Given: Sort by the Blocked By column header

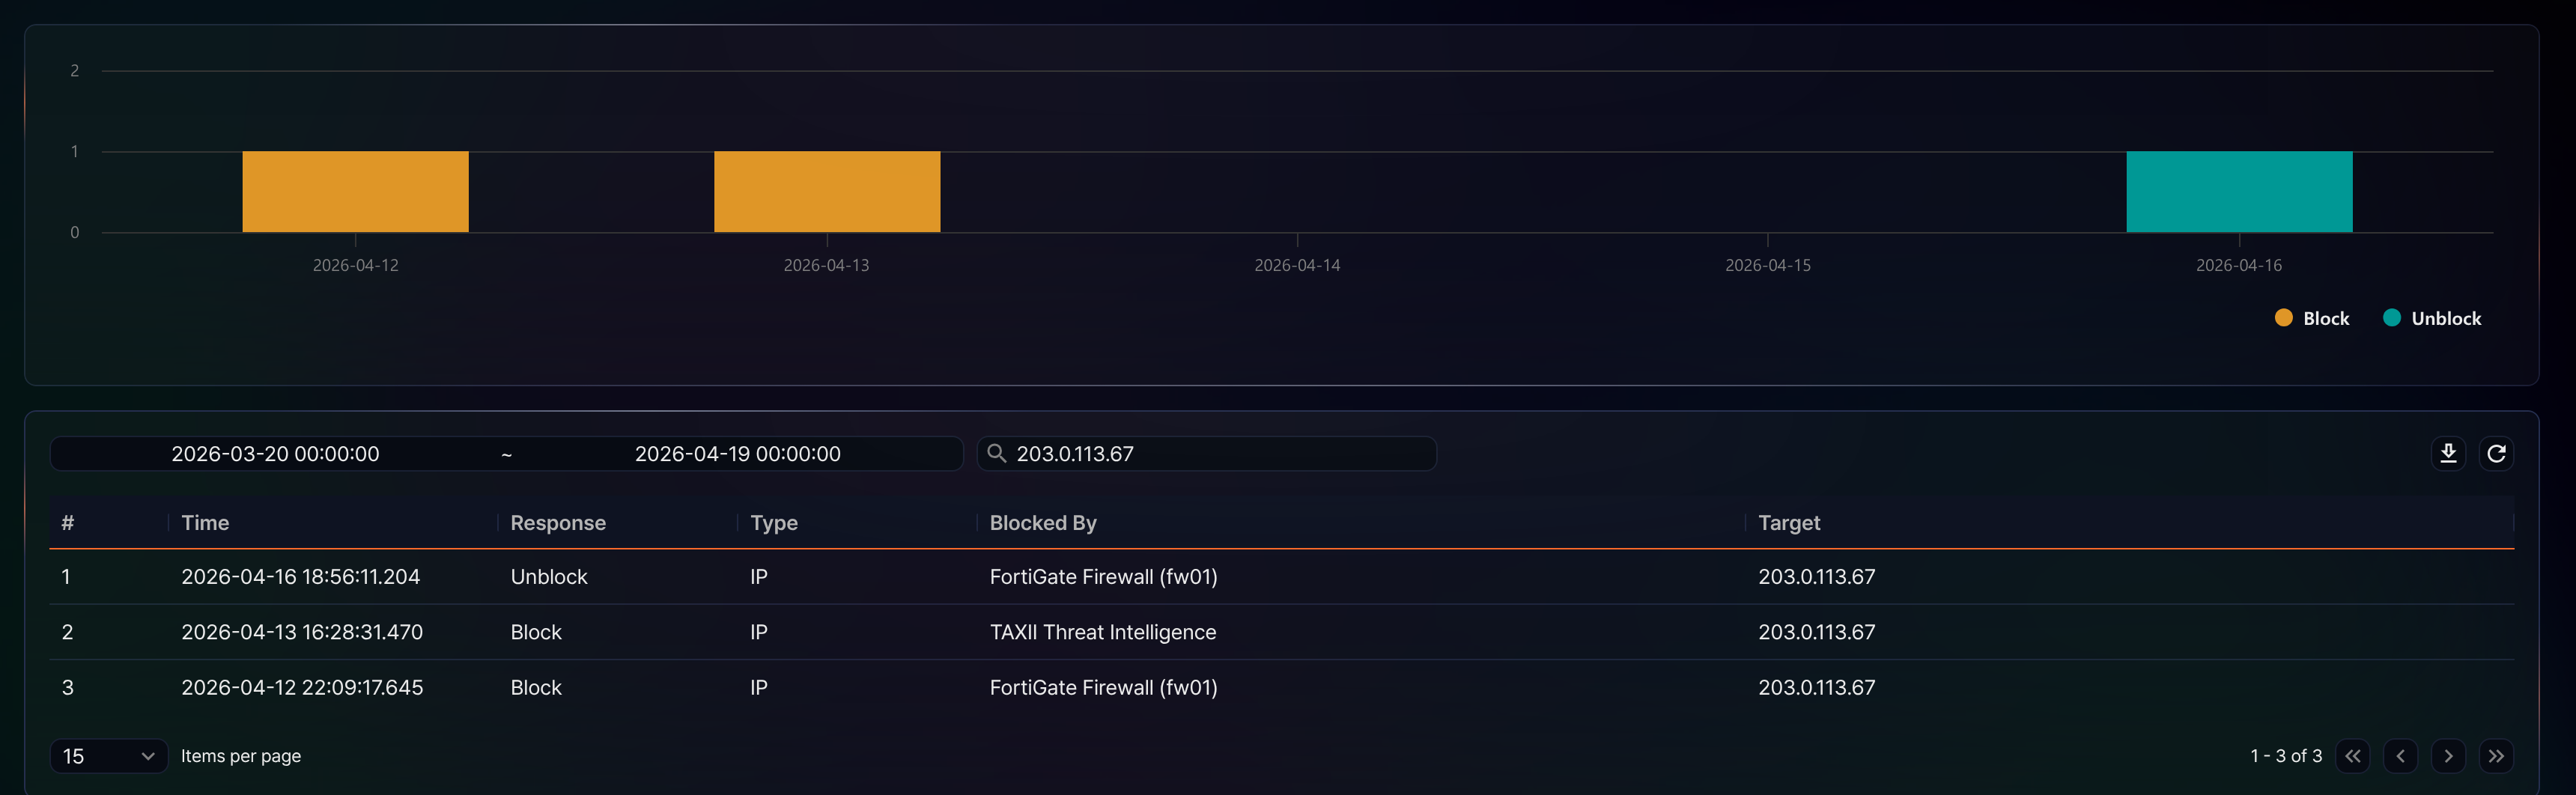Looking at the screenshot, I should [1043, 523].
